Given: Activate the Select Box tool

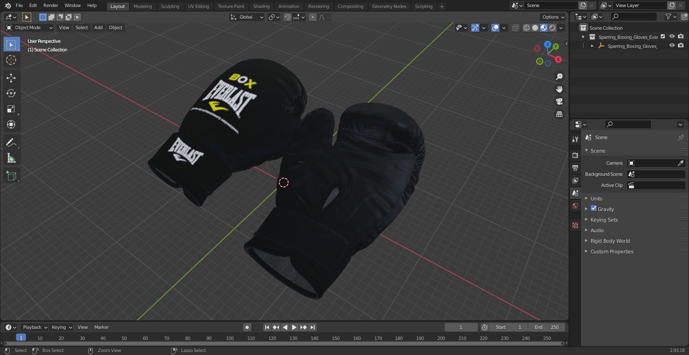Looking at the screenshot, I should click(x=11, y=44).
